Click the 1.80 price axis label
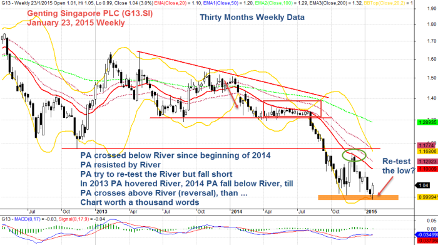 [432, 24]
